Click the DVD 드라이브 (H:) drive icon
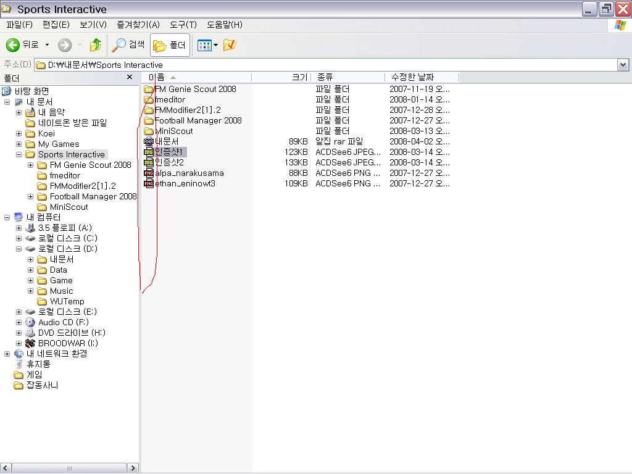632x474 pixels. click(x=30, y=333)
